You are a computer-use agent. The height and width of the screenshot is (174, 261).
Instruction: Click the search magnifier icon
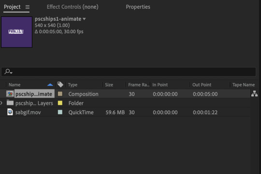[x=7, y=72]
